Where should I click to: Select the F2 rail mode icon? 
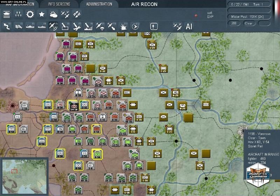19,26
